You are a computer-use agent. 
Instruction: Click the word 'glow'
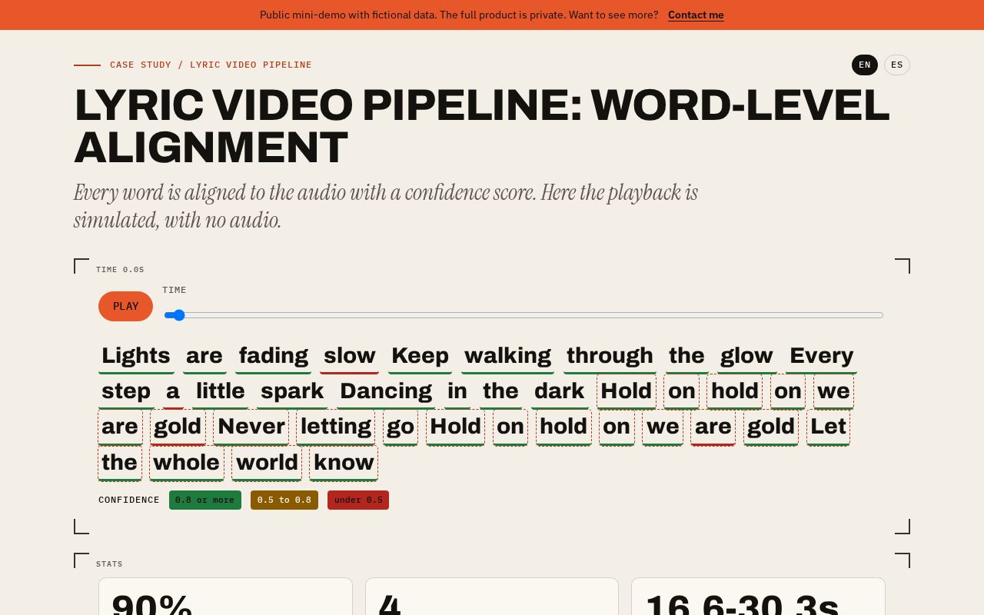click(747, 356)
